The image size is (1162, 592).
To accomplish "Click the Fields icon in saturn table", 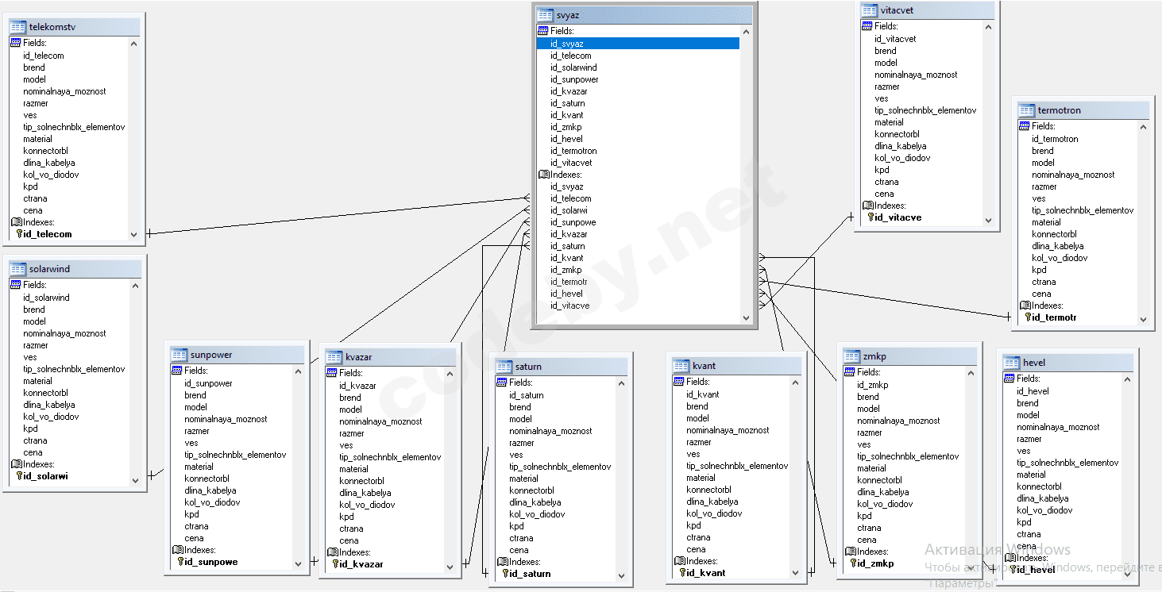I will [502, 382].
